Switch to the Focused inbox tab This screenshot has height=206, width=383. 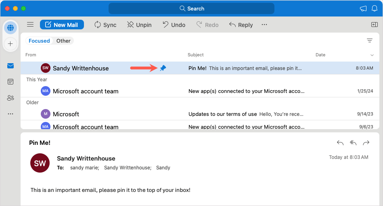tap(39, 41)
